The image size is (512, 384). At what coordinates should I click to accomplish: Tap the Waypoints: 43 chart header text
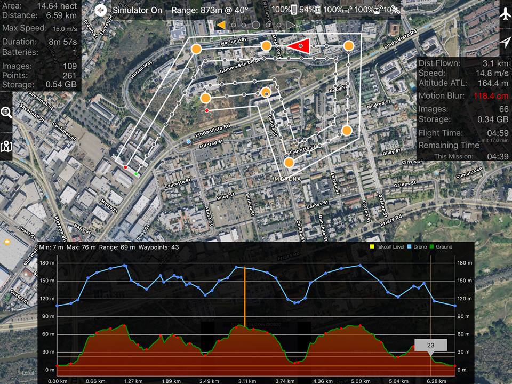coord(159,247)
